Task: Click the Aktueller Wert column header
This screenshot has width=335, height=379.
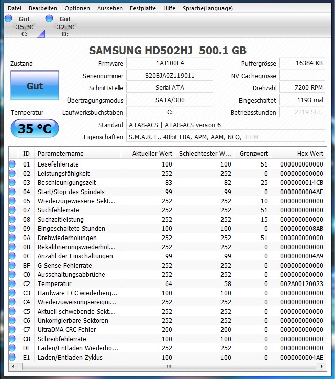Action: pos(148,153)
